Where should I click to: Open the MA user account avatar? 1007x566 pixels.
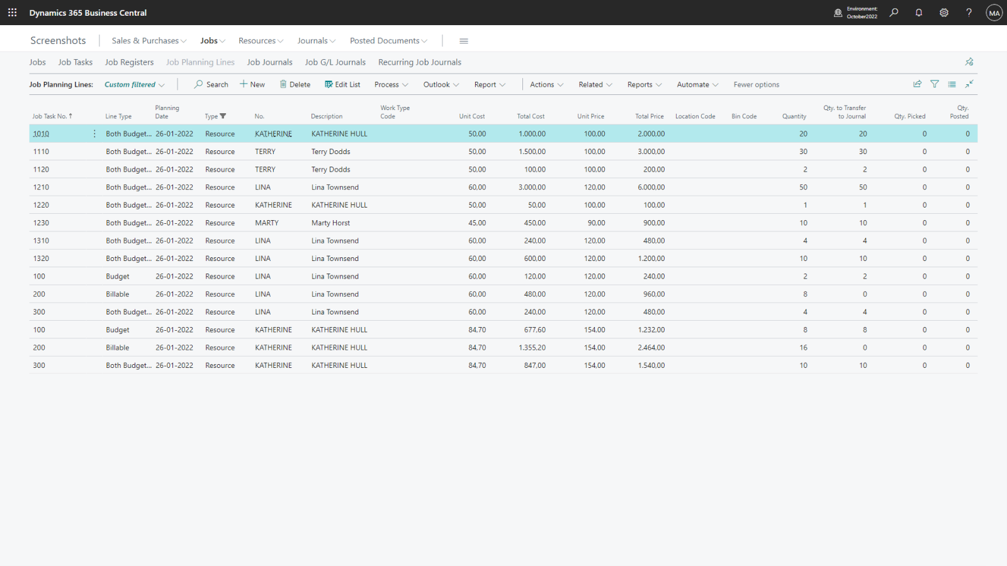(994, 13)
